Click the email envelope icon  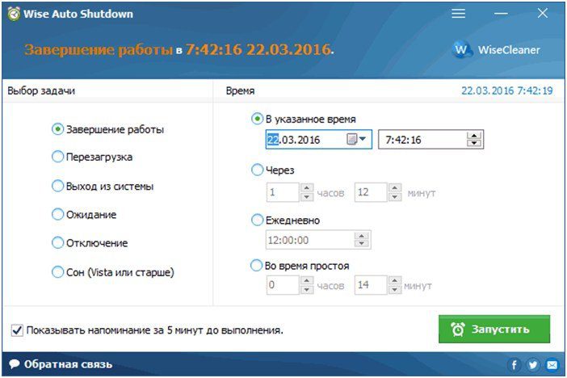pos(552,364)
